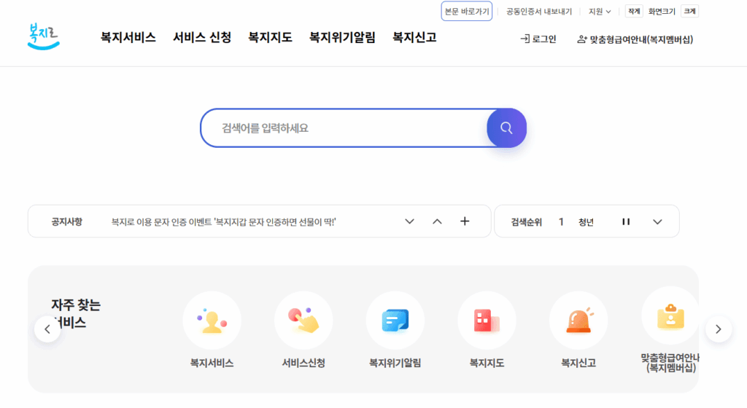Expand the 검색순위 ranking list
This screenshot has height=408, width=747.
pyautogui.click(x=657, y=221)
